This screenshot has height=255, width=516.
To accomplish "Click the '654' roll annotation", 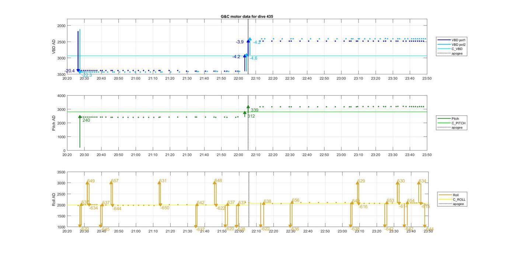I will pyautogui.click(x=411, y=201).
